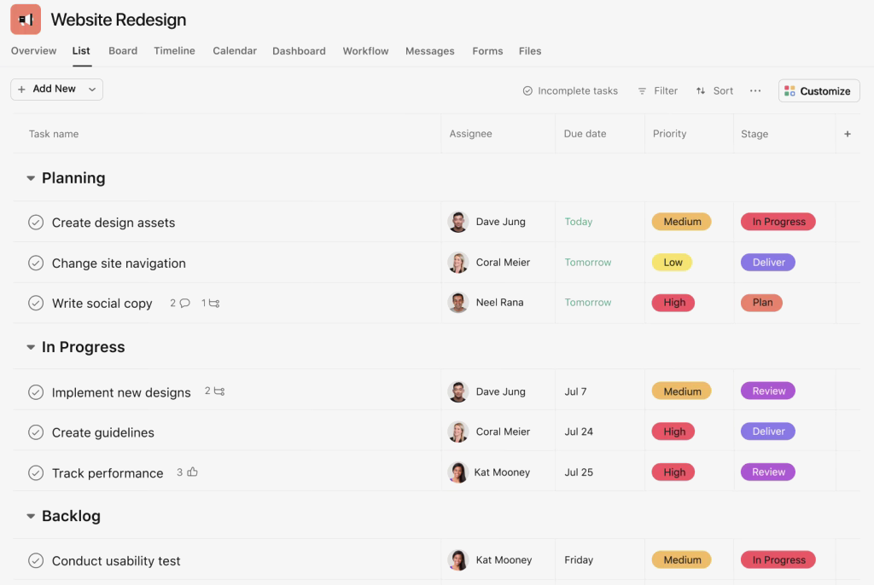This screenshot has height=585, width=874.
Task: Select the Filter icon
Action: (643, 90)
